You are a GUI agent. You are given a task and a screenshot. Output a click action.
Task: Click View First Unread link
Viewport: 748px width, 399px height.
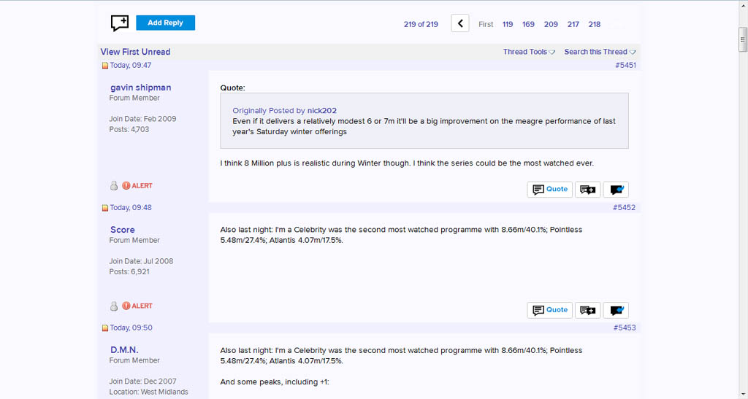coord(135,52)
